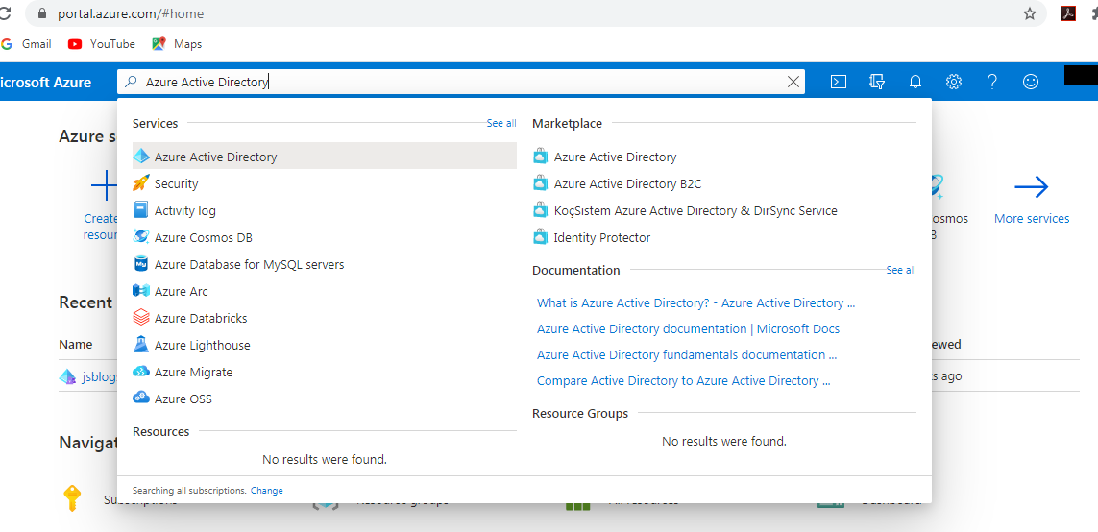The height and width of the screenshot is (532, 1098).
Task: Choose Azure Active Directory B2C in Marketplace
Action: click(x=627, y=183)
